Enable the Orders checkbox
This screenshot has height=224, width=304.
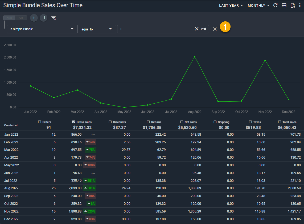(x=40, y=122)
